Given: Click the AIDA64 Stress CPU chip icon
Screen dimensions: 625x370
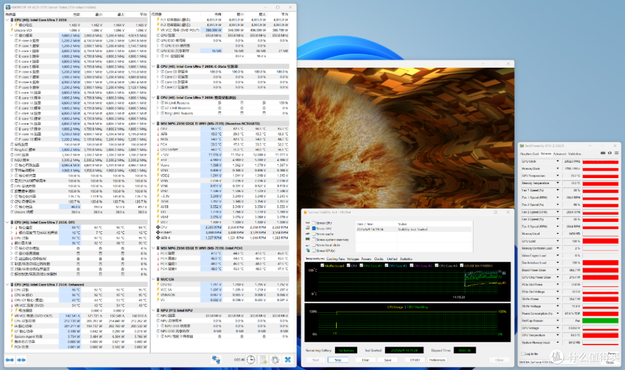Looking at the screenshot, I should [307, 223].
